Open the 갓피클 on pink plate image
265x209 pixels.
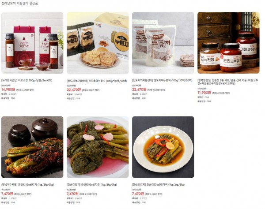pyautogui.click(x=98, y=147)
